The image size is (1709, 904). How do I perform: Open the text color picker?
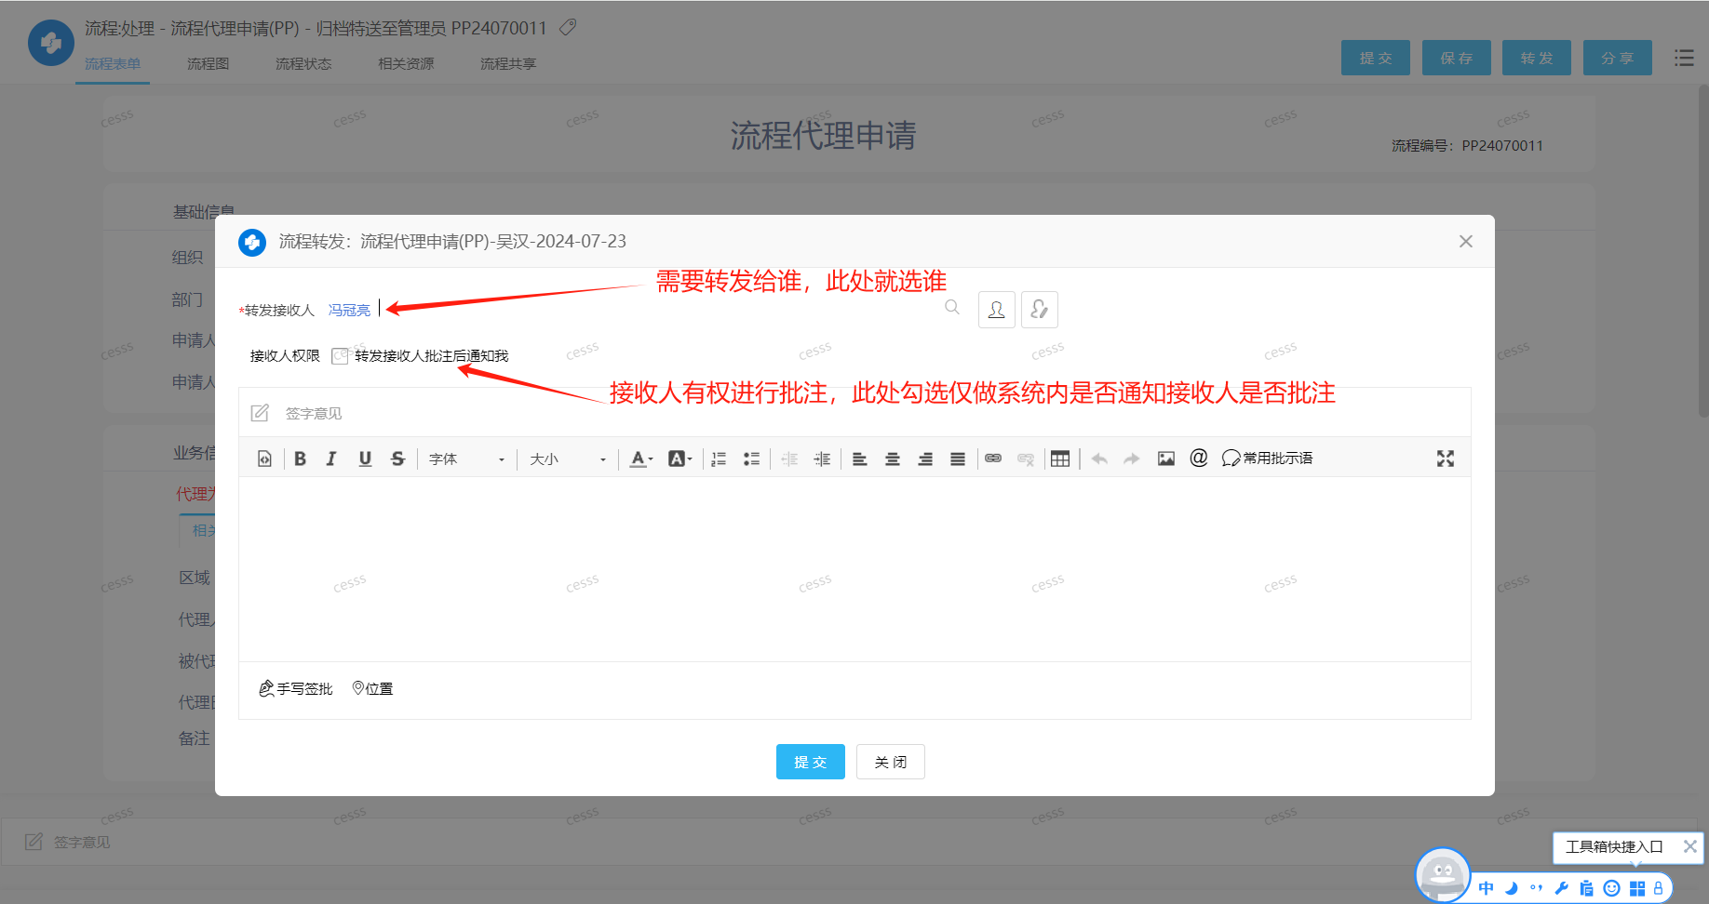pyautogui.click(x=641, y=459)
